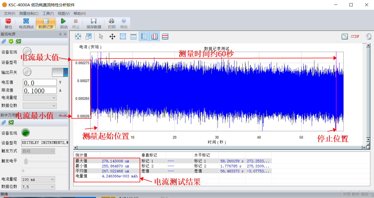Open the 工具(T) menu
The image size is (374, 198).
tap(48, 13)
